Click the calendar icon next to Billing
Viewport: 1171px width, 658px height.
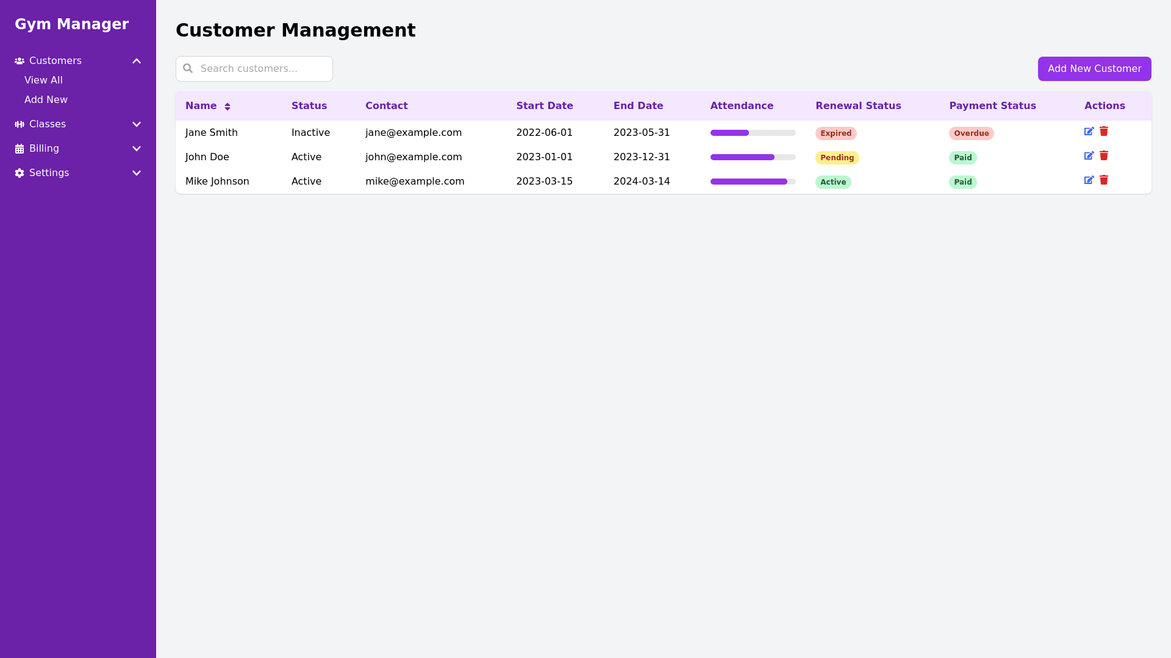[x=20, y=149]
